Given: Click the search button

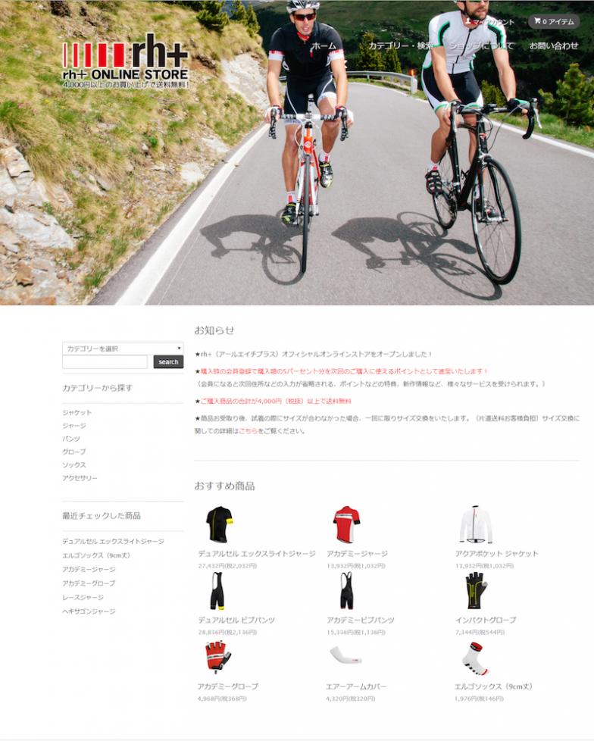Looking at the screenshot, I should (x=168, y=362).
